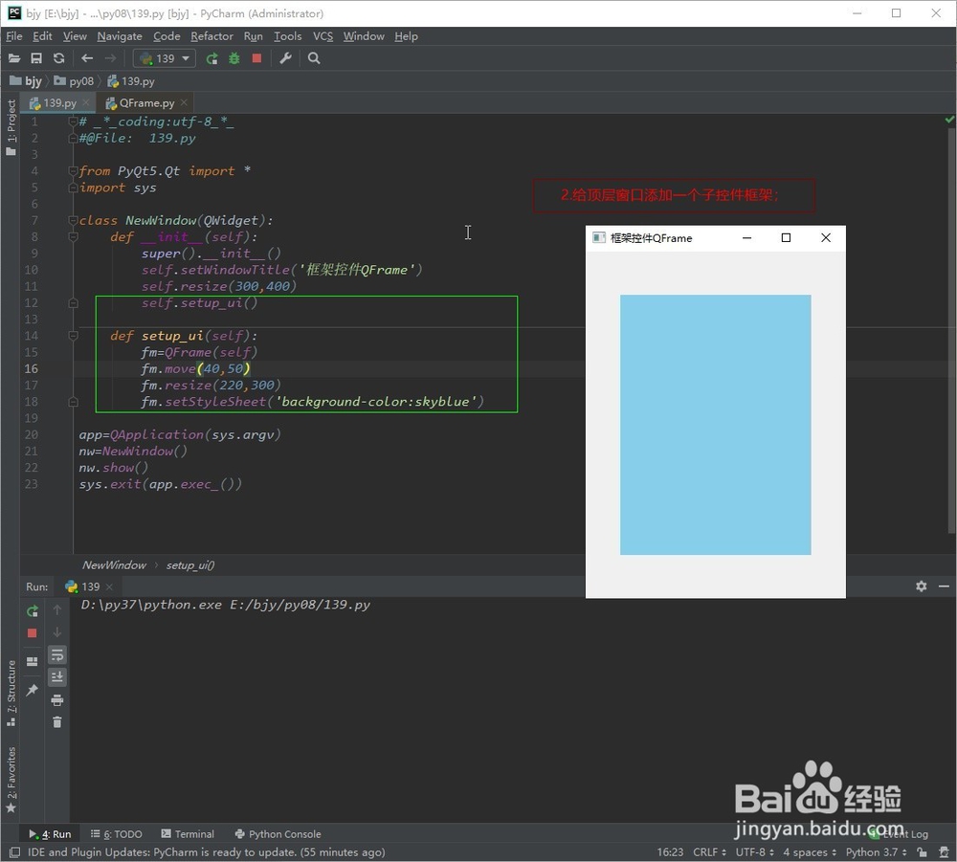The height and width of the screenshot is (862, 957).
Task: Hide the Run panel with the minimize dash
Action: click(944, 586)
